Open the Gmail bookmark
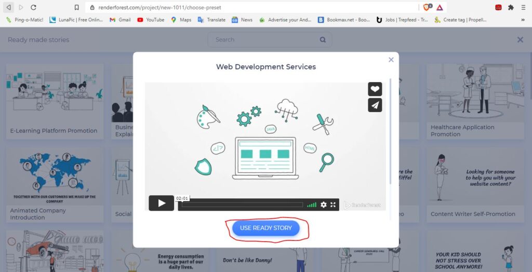The image size is (532, 272). coord(120,20)
